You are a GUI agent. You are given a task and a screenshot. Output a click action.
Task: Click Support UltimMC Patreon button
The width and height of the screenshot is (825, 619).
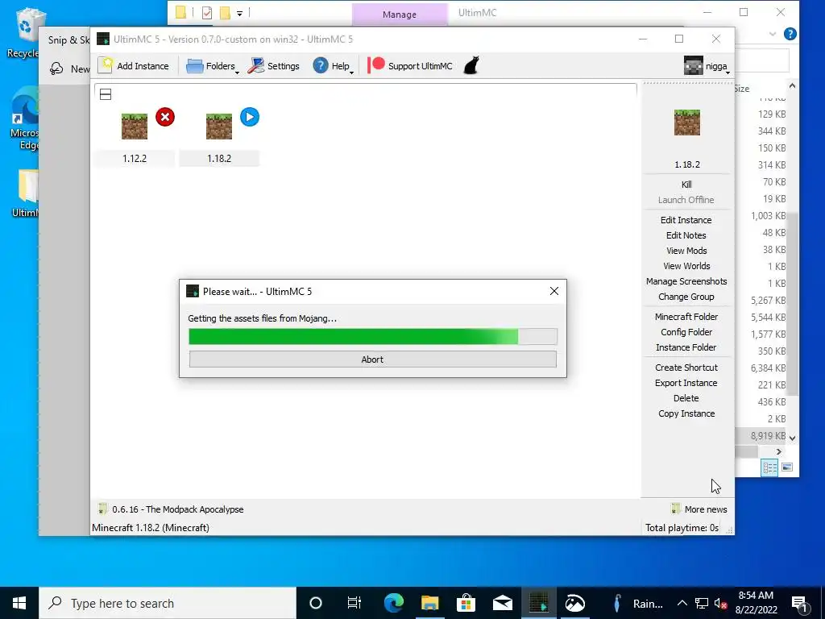[x=410, y=66]
